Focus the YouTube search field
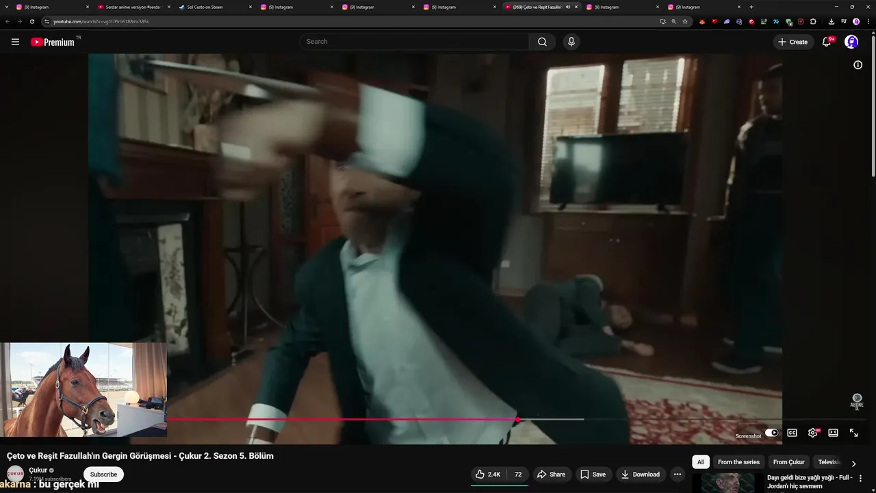The height and width of the screenshot is (493, 876). 414,42
